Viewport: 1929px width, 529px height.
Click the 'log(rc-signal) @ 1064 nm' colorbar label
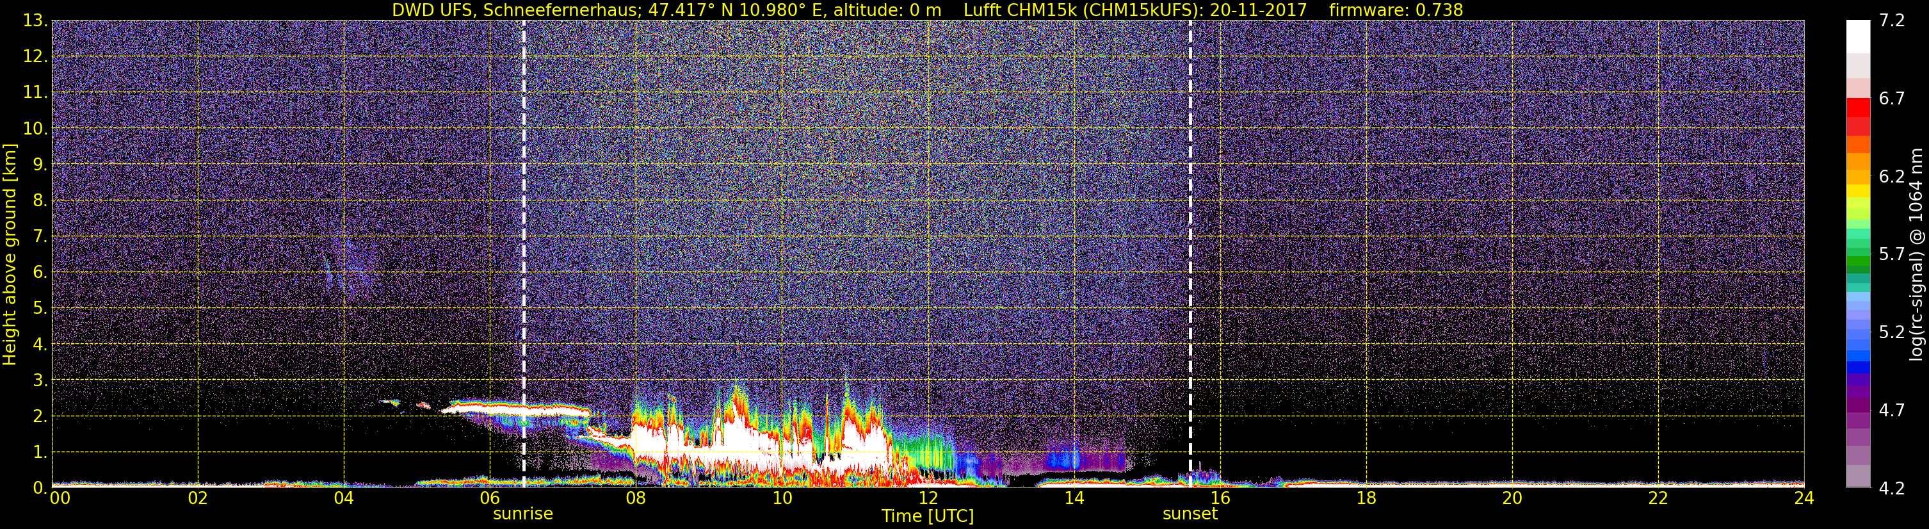click(x=1916, y=254)
